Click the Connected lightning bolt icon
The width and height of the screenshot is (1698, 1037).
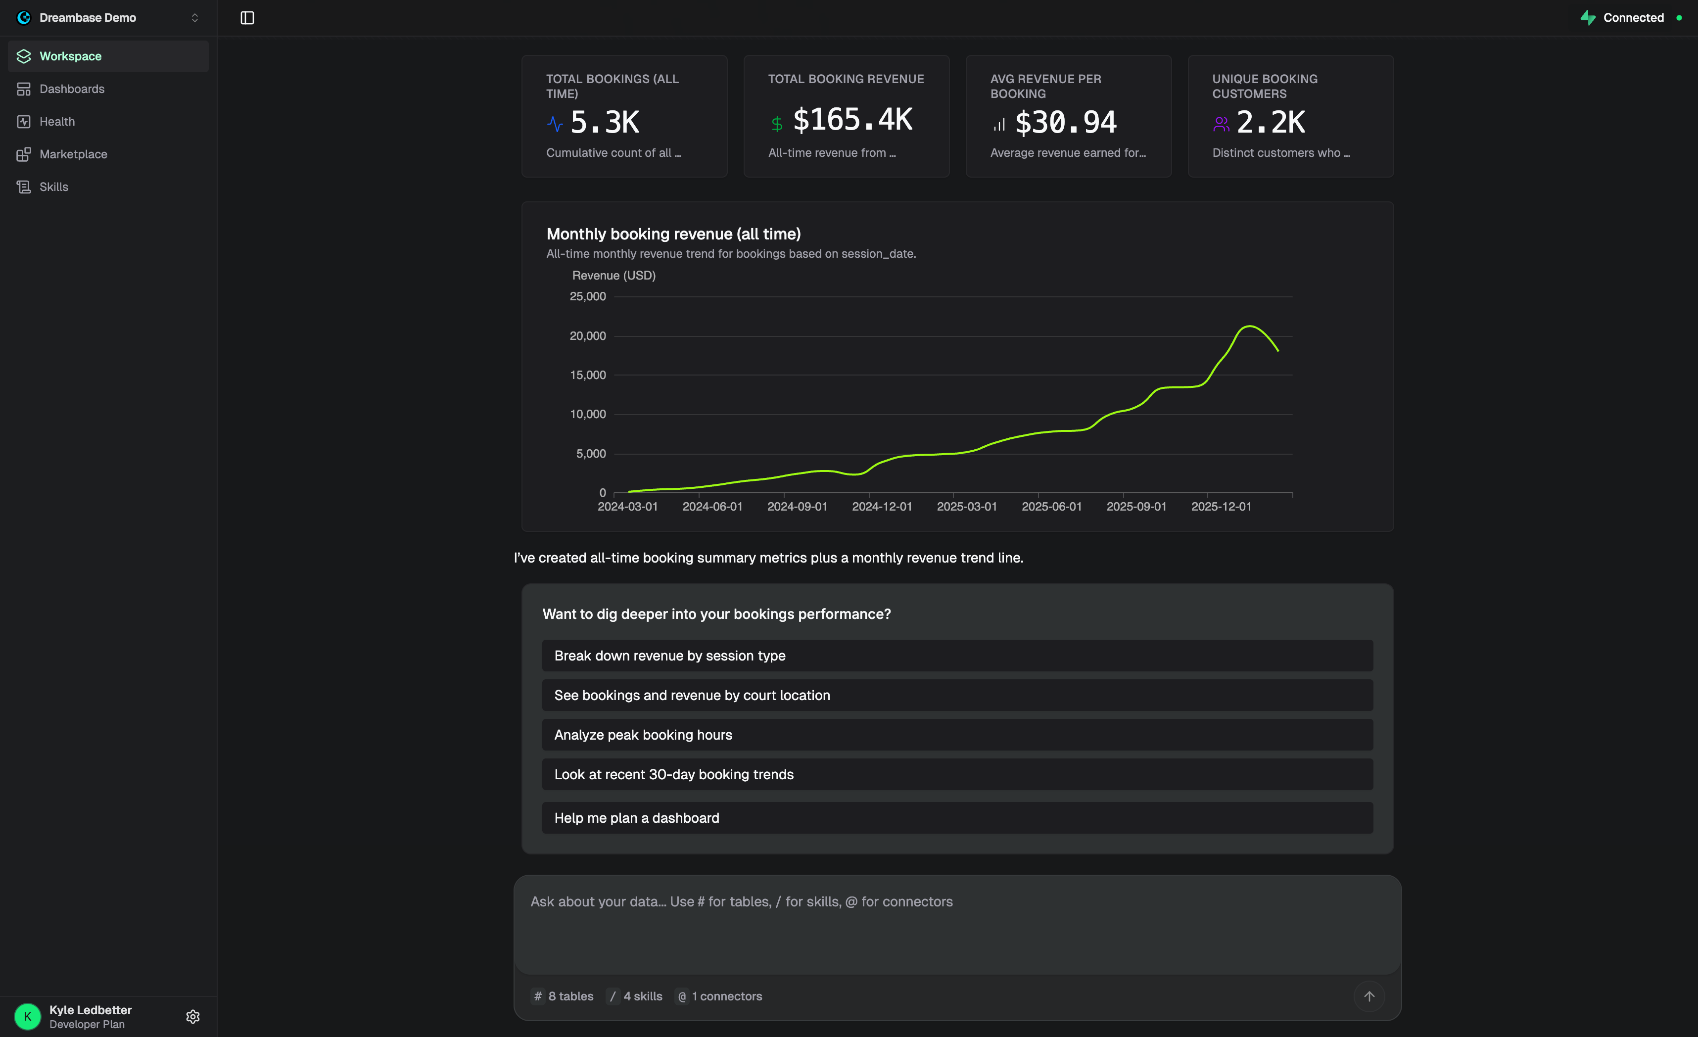1589,17
